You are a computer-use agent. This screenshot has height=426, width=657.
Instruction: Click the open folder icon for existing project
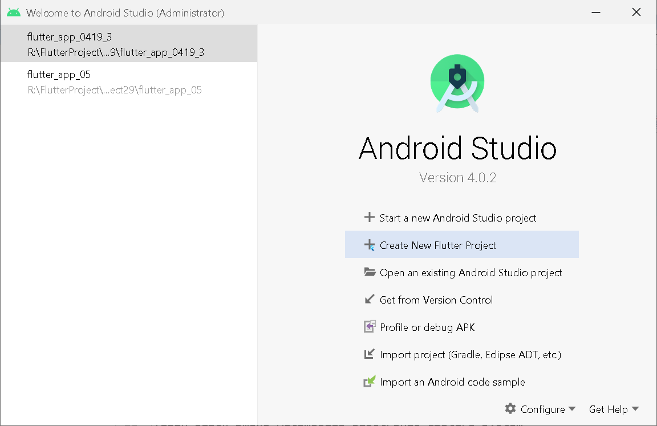click(370, 272)
